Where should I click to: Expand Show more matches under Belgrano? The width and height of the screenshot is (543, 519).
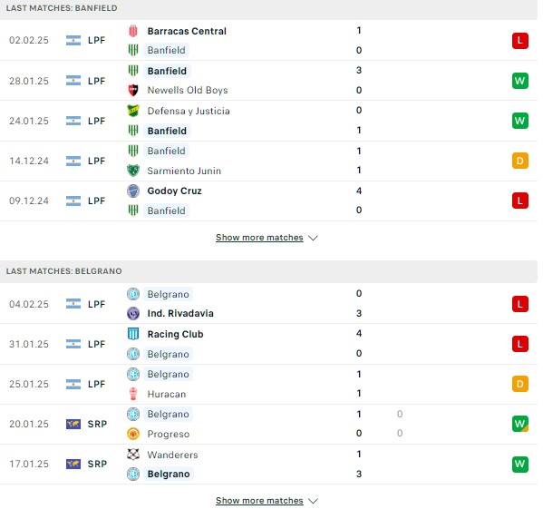point(267,501)
